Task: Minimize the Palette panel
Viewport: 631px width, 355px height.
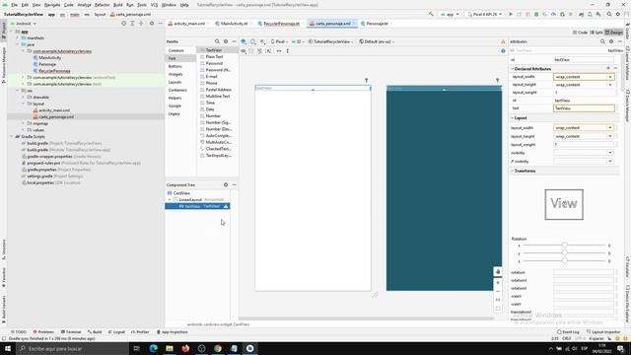Action: tap(235, 41)
